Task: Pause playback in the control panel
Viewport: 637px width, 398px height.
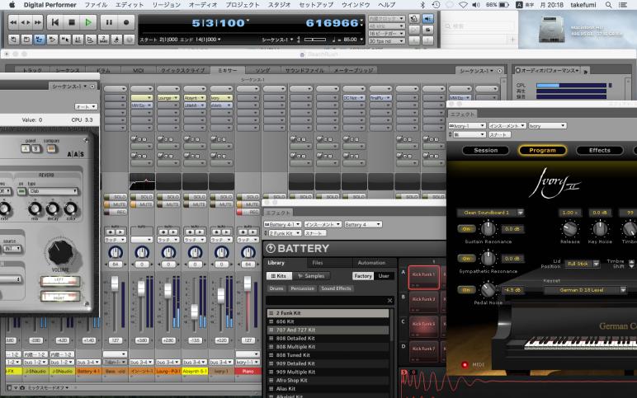Action: (x=109, y=22)
